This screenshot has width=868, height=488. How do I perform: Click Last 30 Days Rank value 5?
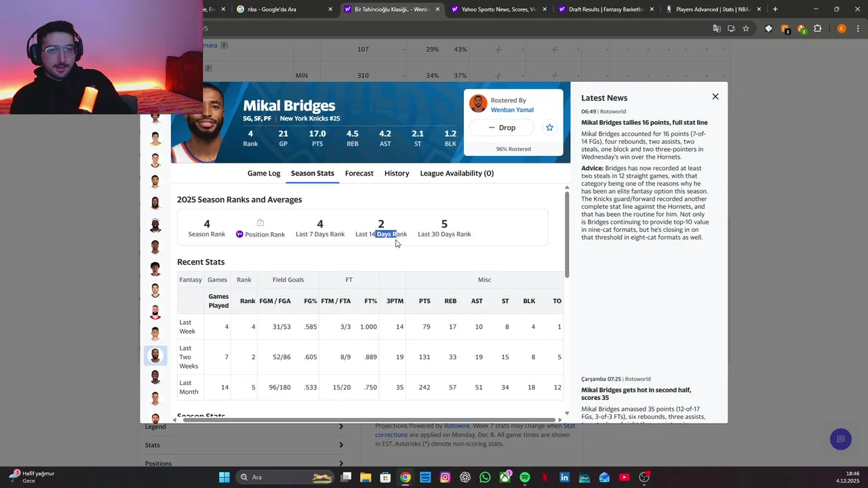click(444, 224)
